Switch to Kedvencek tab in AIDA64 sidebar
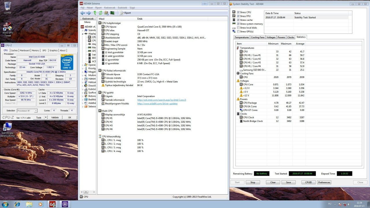The height and width of the screenshot is (208, 370). pos(88,18)
